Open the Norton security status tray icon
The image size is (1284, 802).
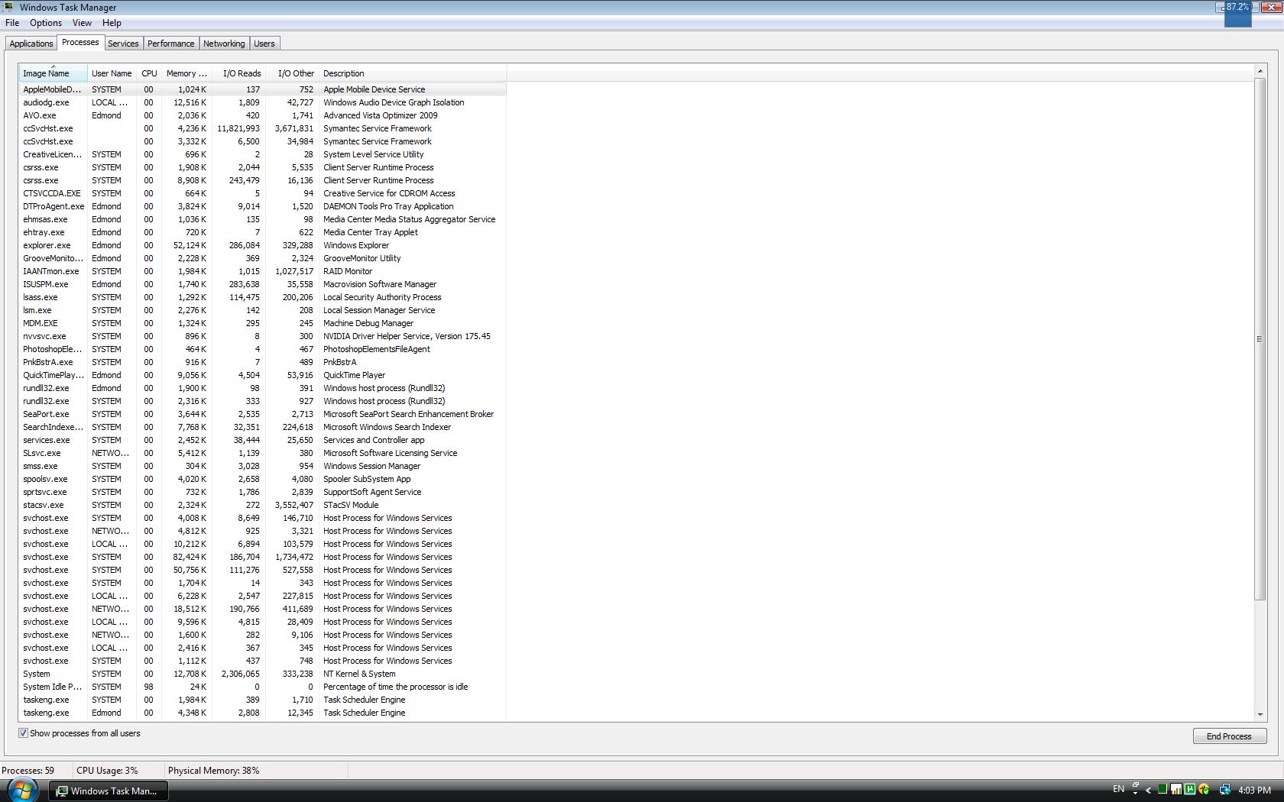1204,790
